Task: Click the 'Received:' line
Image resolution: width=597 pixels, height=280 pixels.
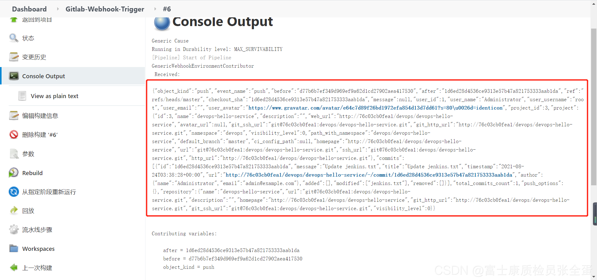Action: tap(167, 74)
